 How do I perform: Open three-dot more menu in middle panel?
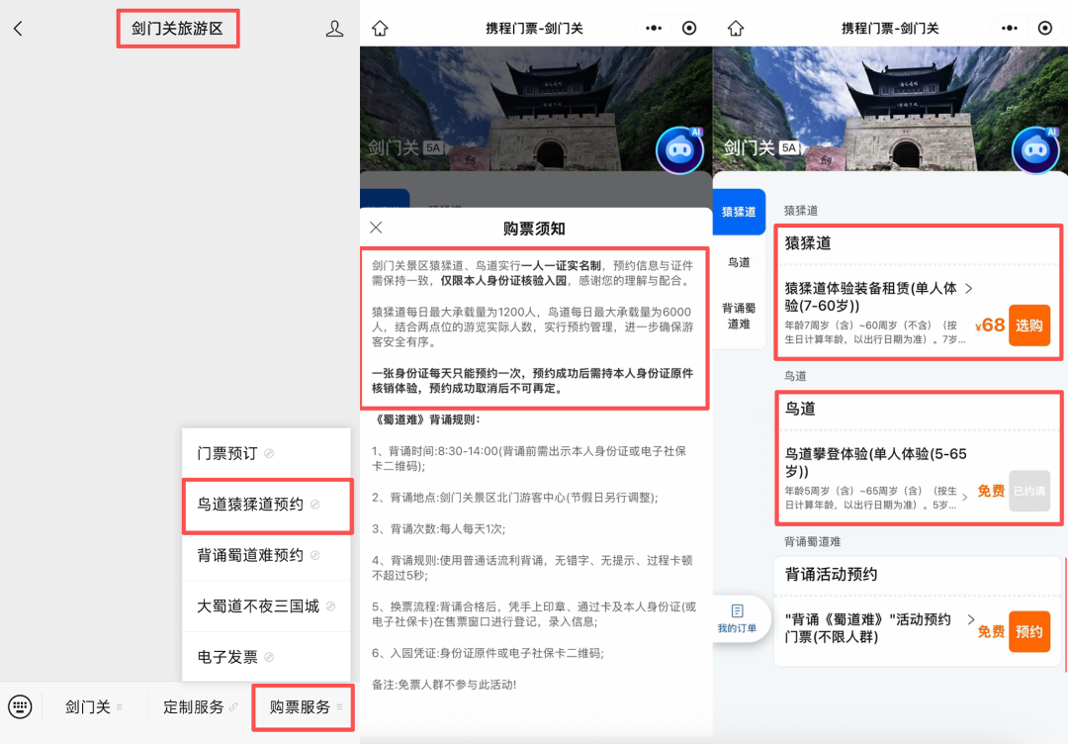tap(654, 28)
